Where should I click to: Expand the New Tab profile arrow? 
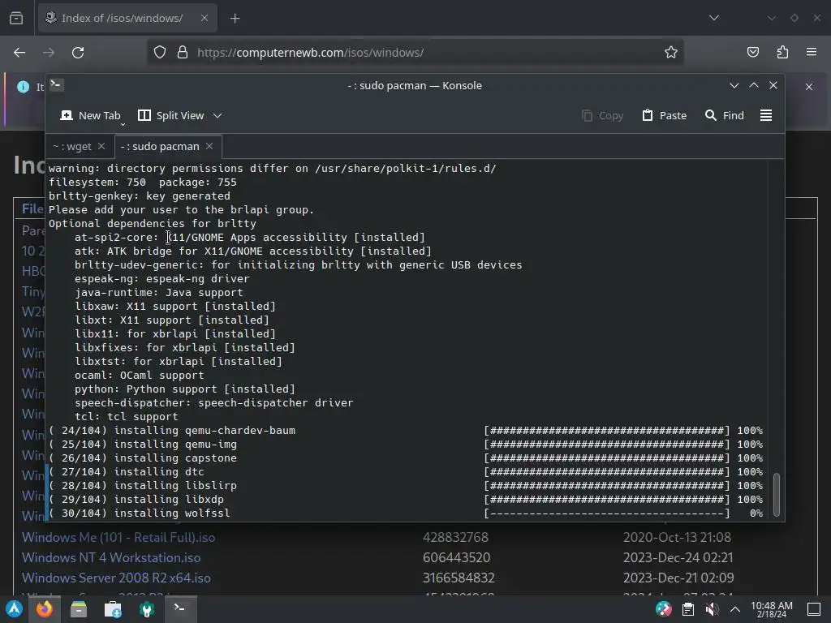point(123,124)
